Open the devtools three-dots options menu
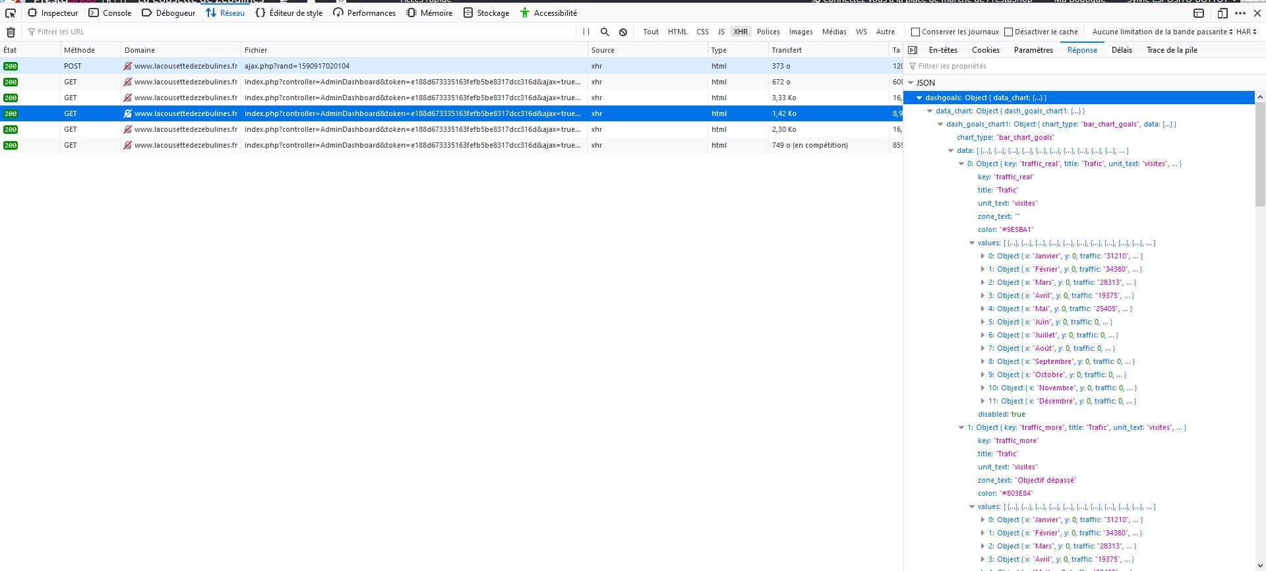The width and height of the screenshot is (1266, 571). click(1240, 13)
